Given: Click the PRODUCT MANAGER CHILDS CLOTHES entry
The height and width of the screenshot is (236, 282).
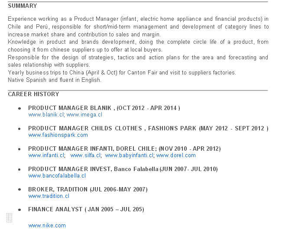Looking at the screenshot, I should (x=148, y=128).
